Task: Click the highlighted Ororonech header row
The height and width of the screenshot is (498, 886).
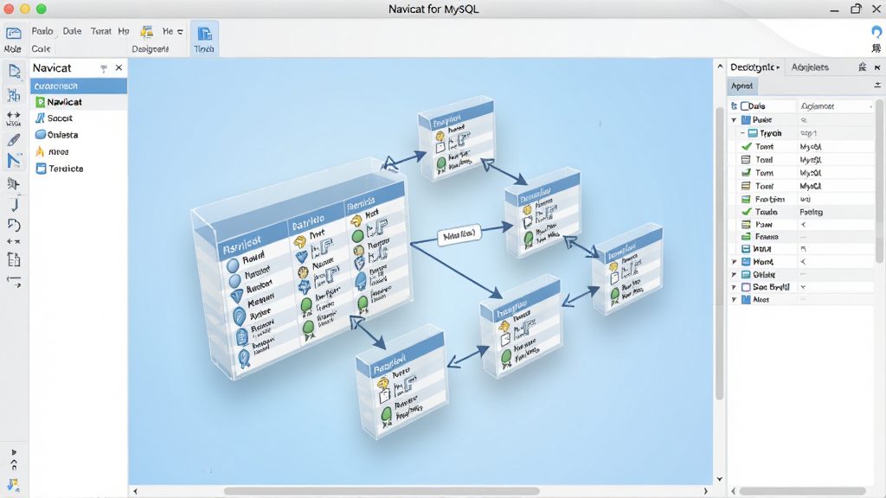Action: pos(79,86)
